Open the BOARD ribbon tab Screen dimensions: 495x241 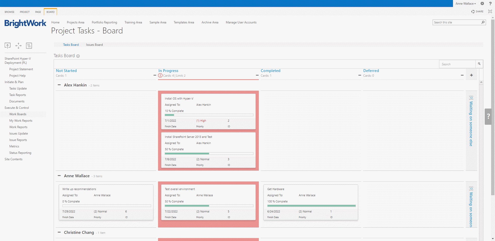[51, 12]
